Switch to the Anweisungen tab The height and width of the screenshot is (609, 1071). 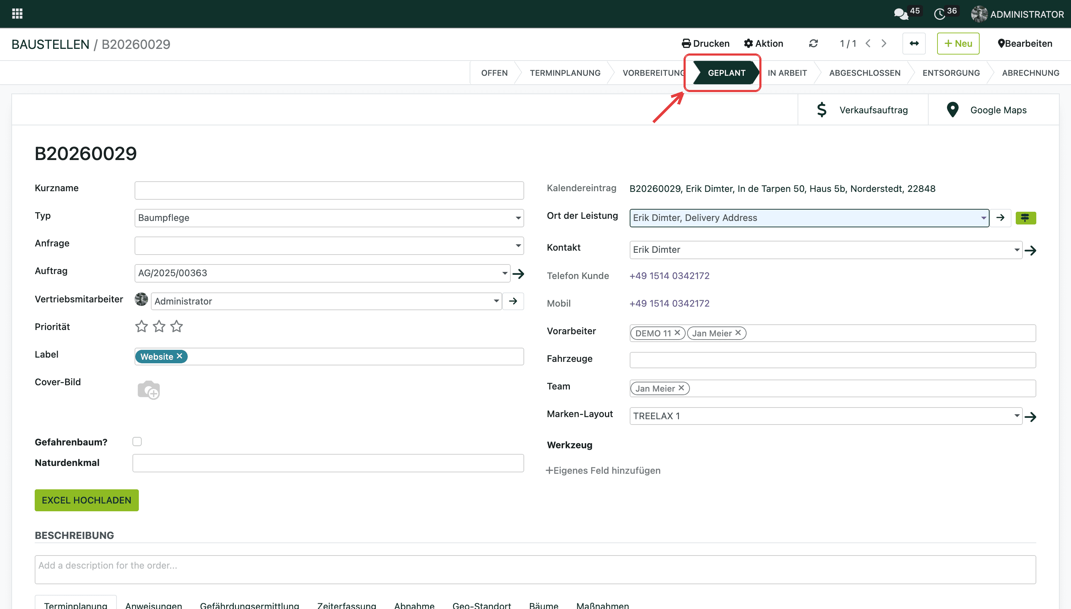pos(154,605)
